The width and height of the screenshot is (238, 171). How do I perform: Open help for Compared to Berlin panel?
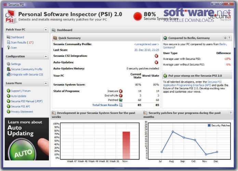229,38
